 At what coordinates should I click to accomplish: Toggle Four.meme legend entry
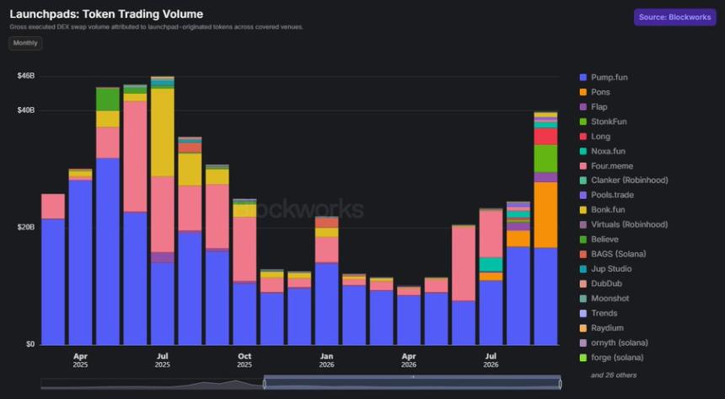(606, 165)
